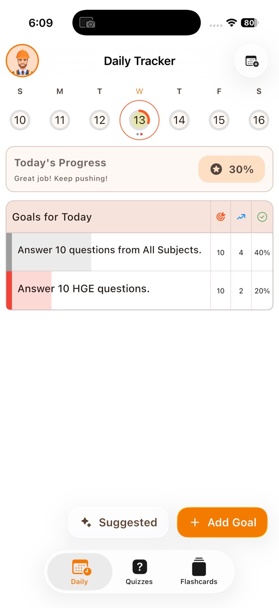Click the green checkmark column icon

pyautogui.click(x=262, y=217)
